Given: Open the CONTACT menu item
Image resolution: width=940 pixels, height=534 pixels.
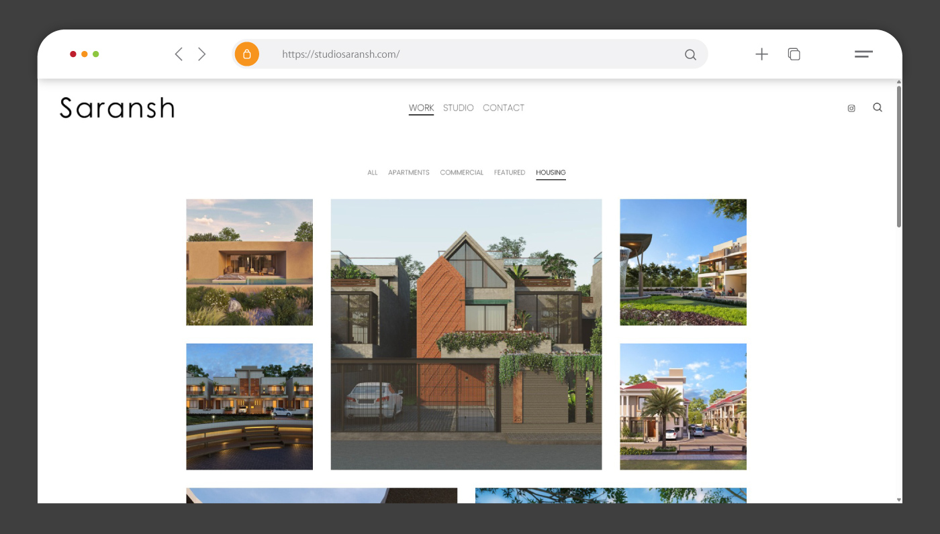Looking at the screenshot, I should click(504, 108).
